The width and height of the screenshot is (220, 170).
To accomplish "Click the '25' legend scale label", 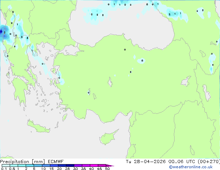I will 67,169.
